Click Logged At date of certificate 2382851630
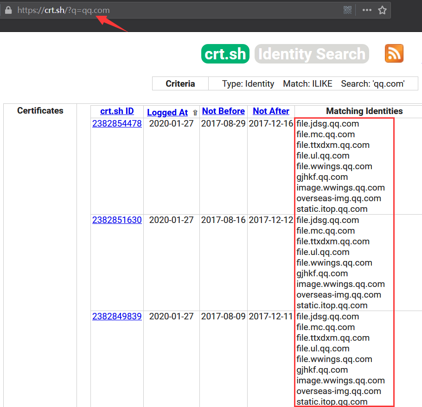 pyautogui.click(x=172, y=220)
